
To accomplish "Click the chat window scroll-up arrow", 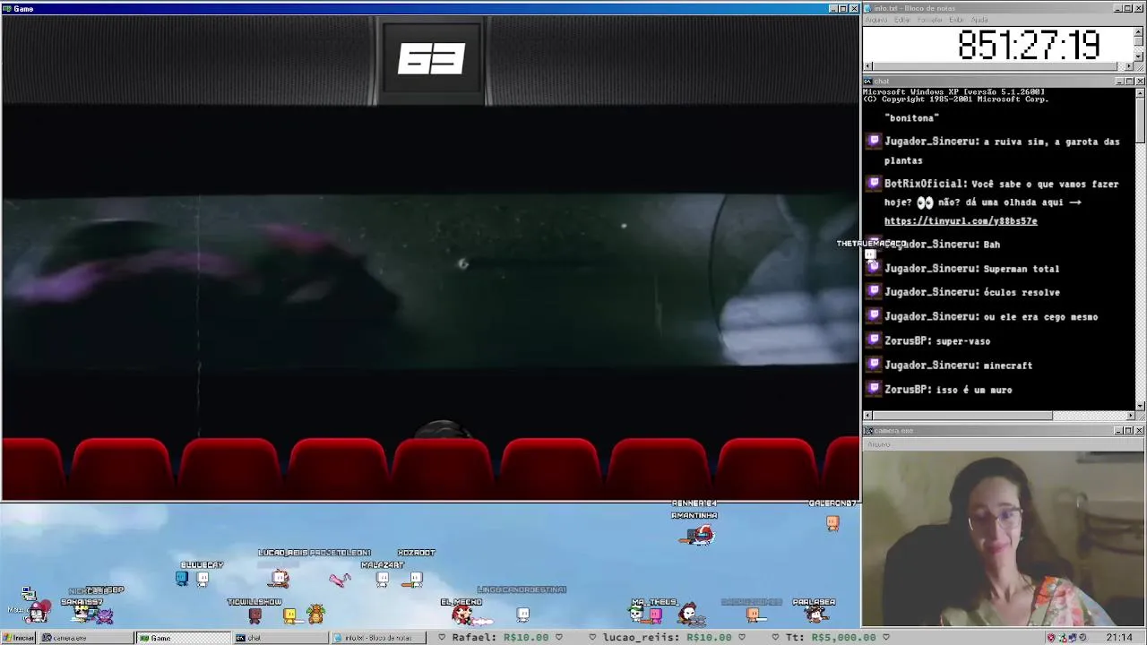I will tap(1139, 92).
